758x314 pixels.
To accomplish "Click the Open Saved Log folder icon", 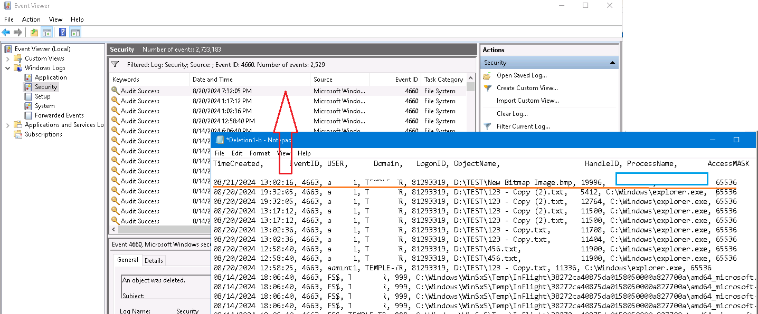I will coord(487,75).
